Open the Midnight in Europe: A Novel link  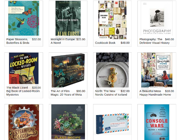coord(63,41)
